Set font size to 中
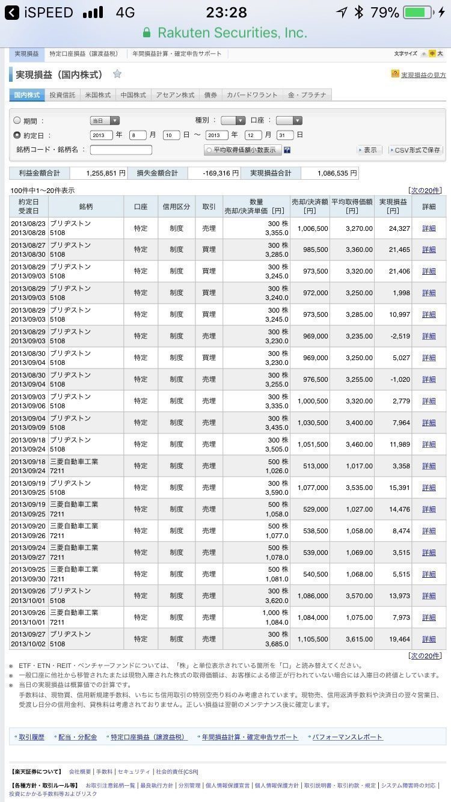The height and width of the screenshot is (802, 451). point(432,54)
